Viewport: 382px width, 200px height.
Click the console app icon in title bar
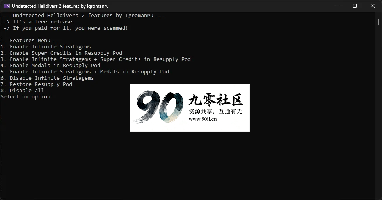coord(7,6)
